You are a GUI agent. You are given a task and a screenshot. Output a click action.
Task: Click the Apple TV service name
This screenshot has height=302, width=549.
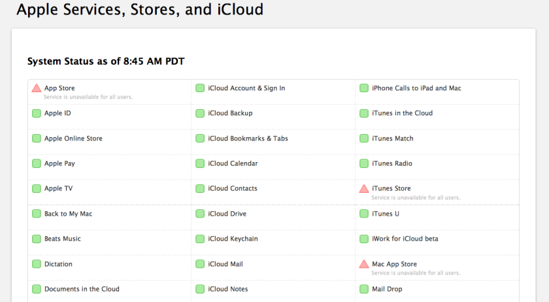tap(58, 188)
